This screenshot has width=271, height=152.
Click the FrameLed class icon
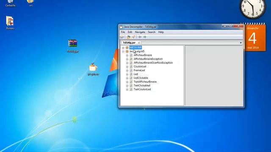[x=131, y=71]
